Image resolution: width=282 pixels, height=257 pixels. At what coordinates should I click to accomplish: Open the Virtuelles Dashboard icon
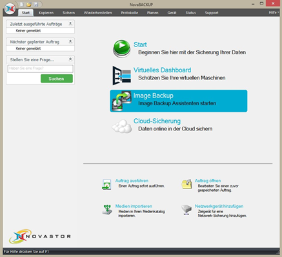[122, 76]
